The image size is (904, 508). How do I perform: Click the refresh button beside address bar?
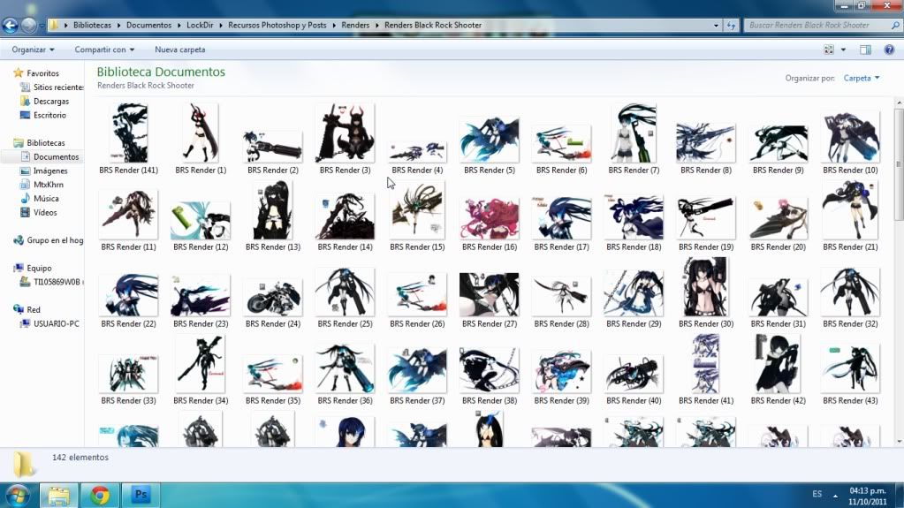731,26
